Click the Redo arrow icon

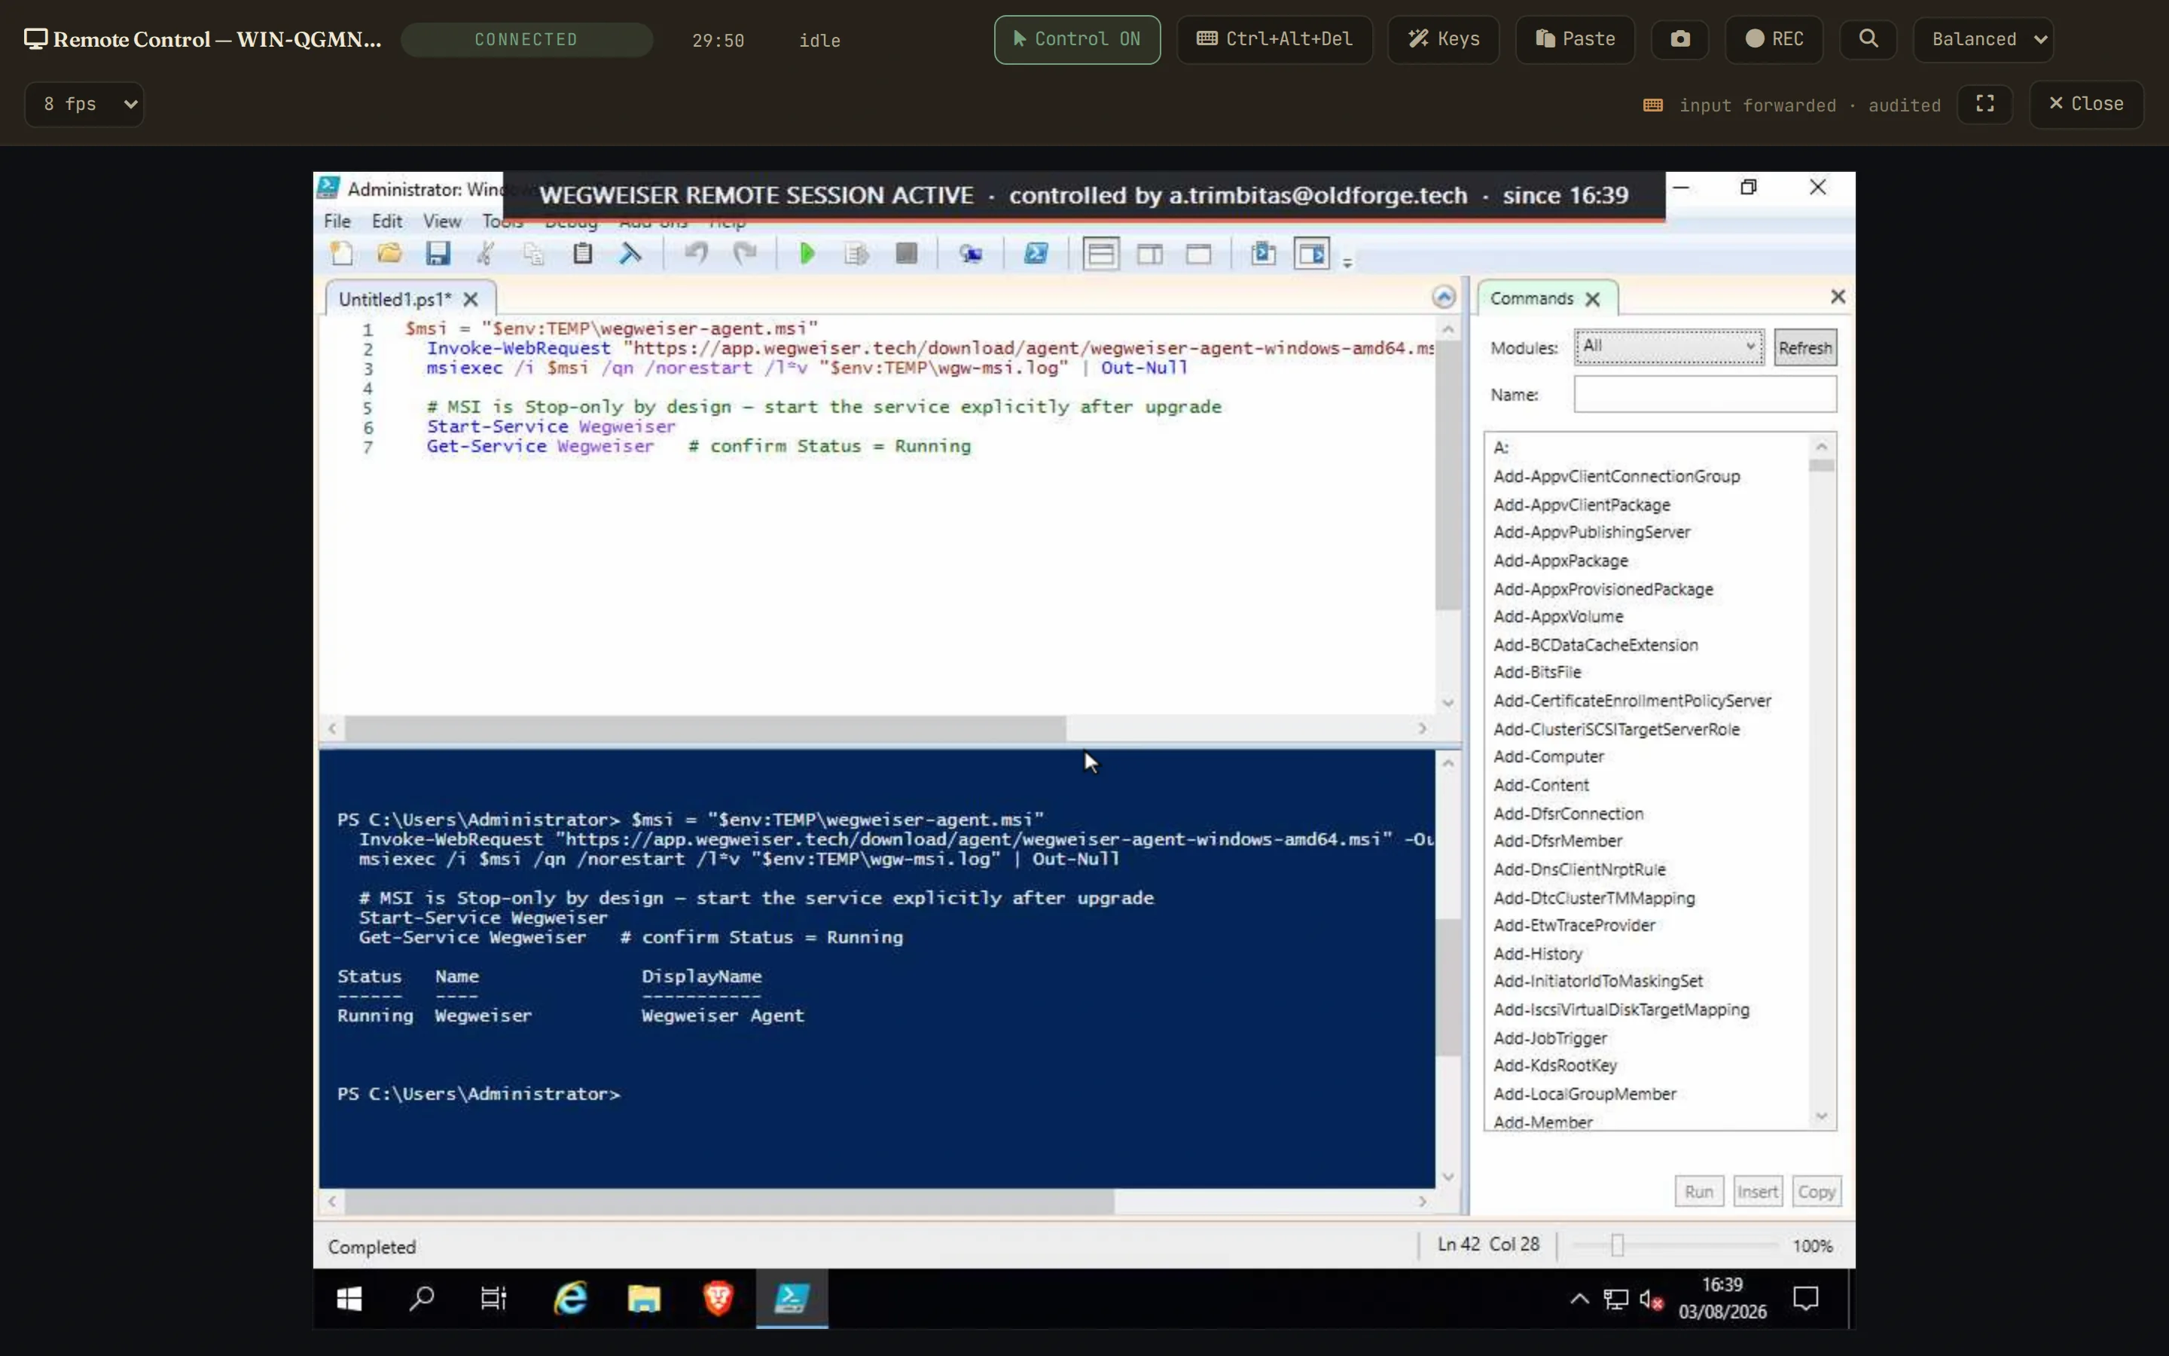(x=745, y=254)
